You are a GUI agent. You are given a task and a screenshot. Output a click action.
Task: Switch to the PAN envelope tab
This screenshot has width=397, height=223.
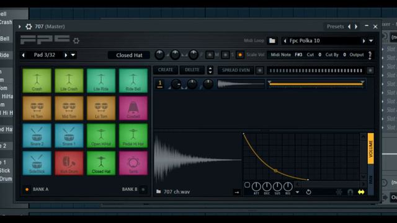(x=370, y=180)
